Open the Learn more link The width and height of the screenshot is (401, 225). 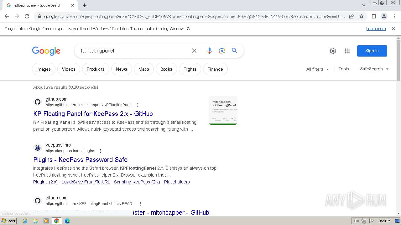(376, 28)
